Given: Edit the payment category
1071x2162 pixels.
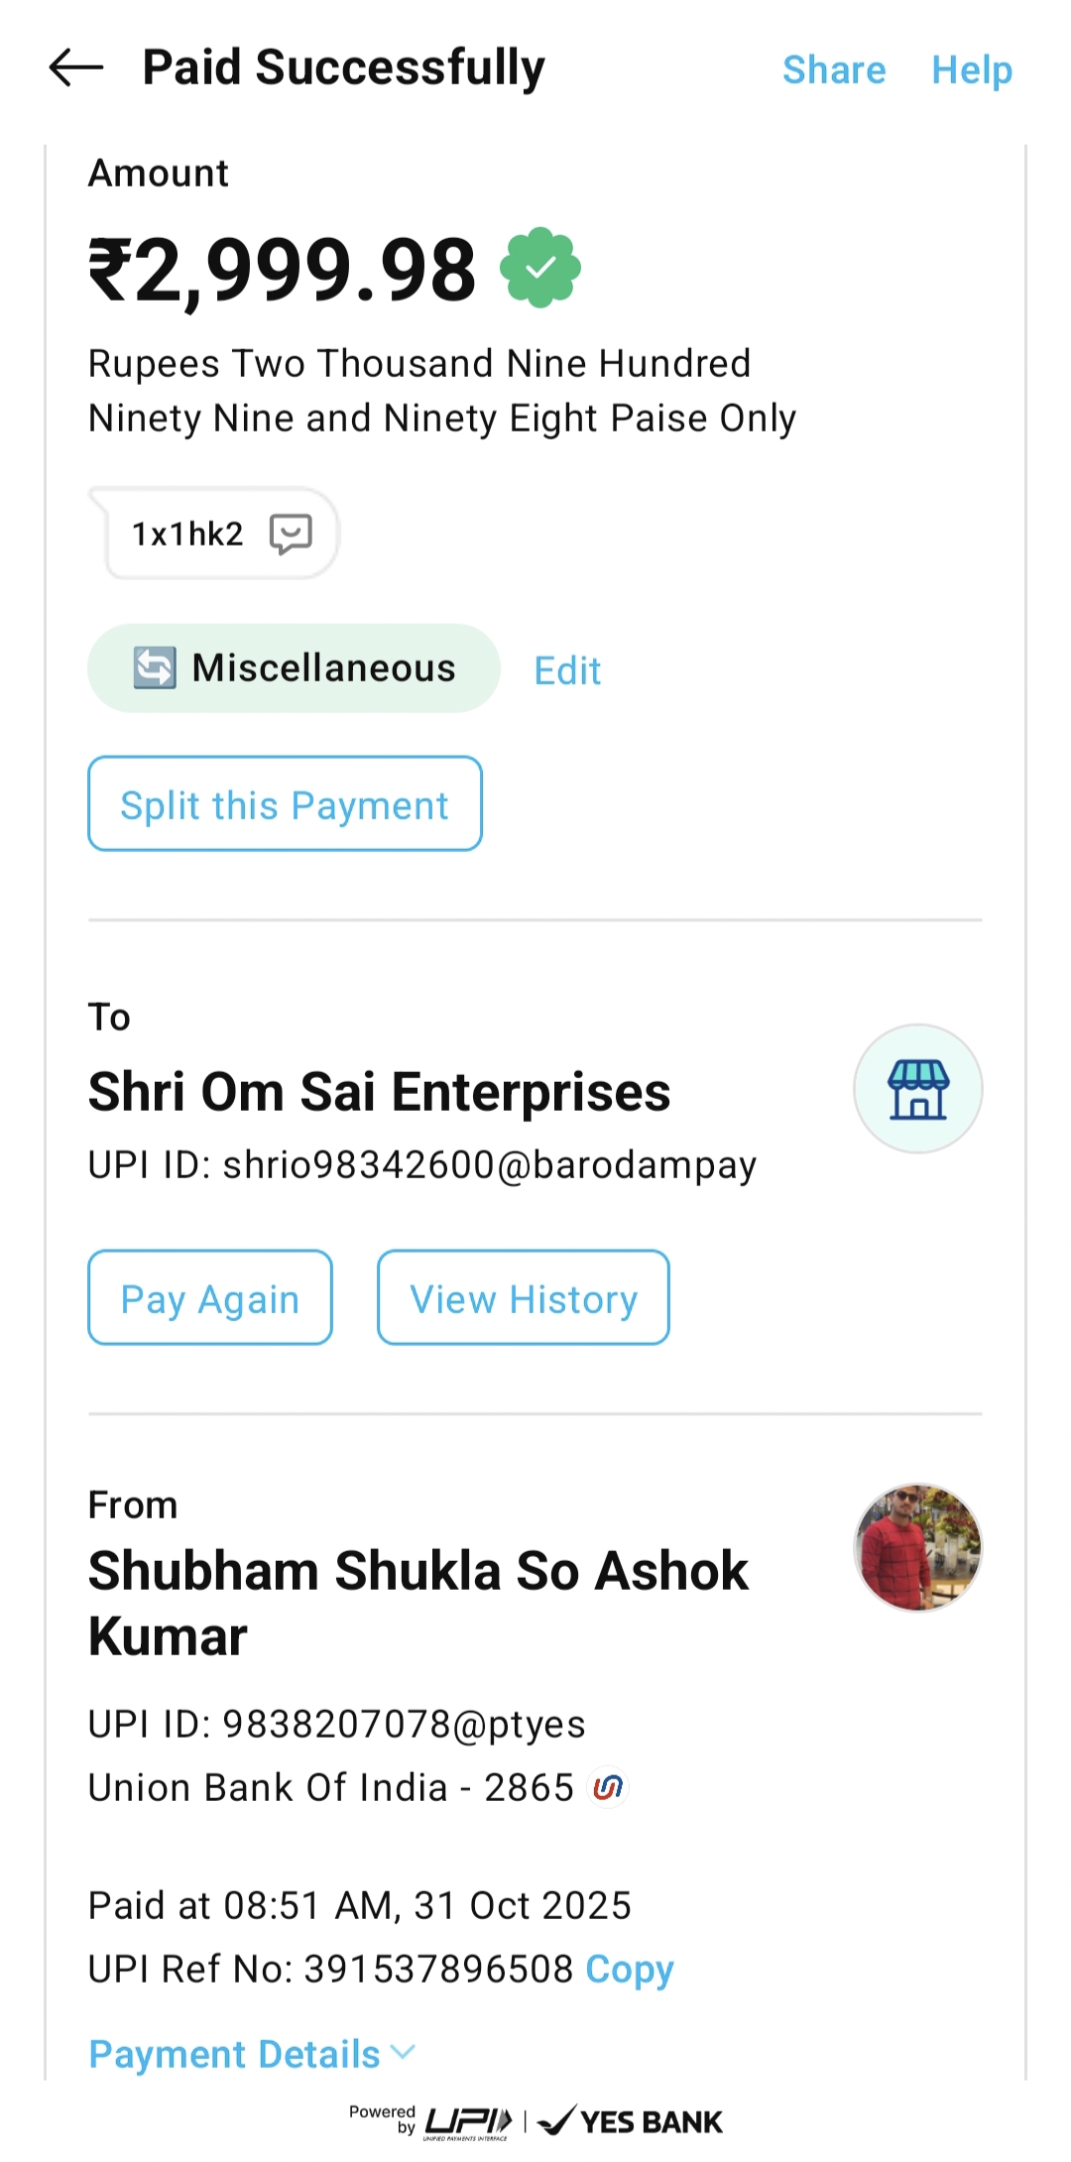Looking at the screenshot, I should tap(567, 671).
